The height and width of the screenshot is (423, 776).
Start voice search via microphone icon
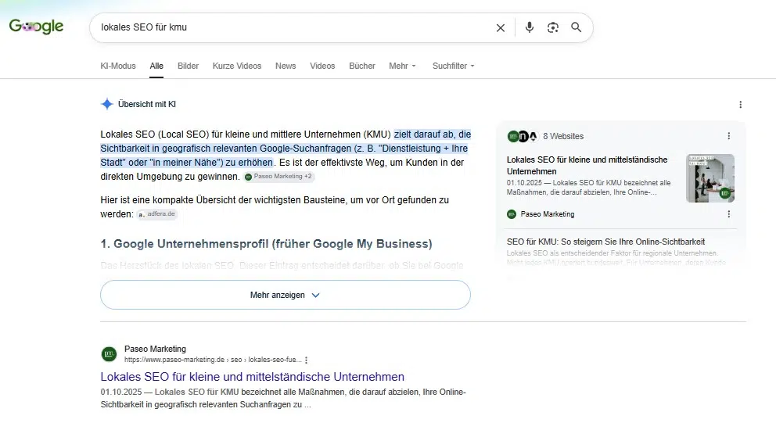[529, 27]
